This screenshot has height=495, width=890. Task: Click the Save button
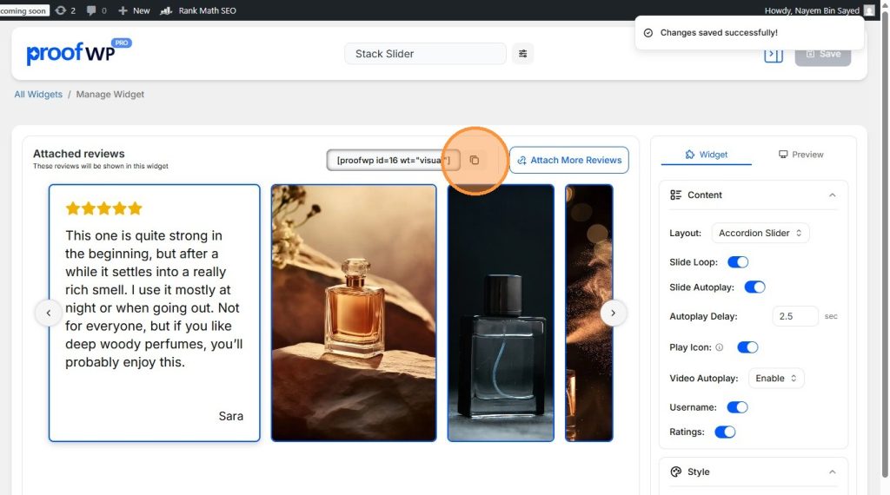823,55
